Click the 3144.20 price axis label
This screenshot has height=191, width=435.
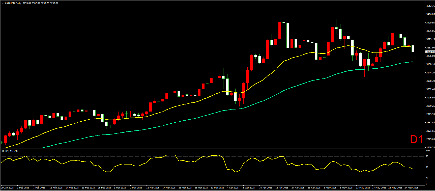point(430,73)
